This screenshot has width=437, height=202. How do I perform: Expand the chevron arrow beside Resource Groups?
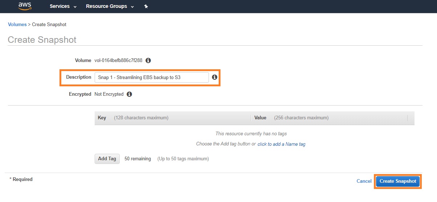point(132,7)
